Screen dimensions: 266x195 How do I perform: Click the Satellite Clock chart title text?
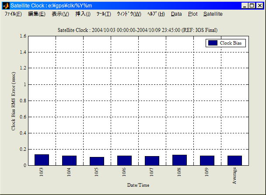[137, 30]
